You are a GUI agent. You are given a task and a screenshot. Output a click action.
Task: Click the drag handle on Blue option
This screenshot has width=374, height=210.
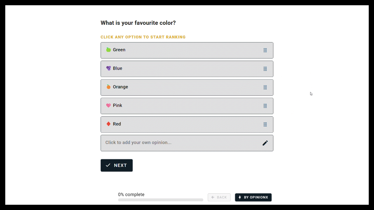(x=265, y=69)
